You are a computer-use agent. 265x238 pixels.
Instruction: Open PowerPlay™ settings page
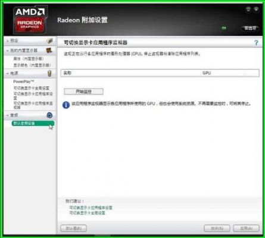click(x=24, y=82)
